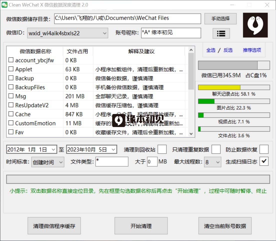Viewport: 276px width, 241px height.
Task: Open the end date picker 2023年10月5日
Action: tap(91, 149)
